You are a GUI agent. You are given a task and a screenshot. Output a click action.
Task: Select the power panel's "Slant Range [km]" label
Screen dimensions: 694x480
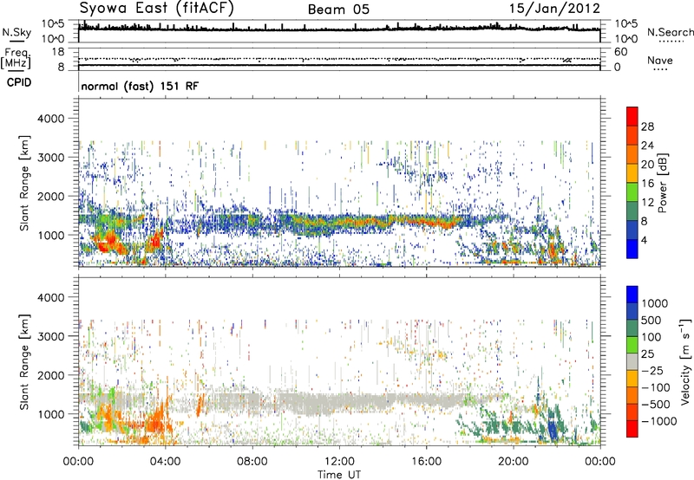click(24, 183)
